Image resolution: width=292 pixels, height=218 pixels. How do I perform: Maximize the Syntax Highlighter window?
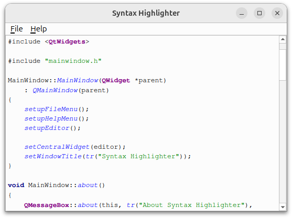pyautogui.click(x=259, y=13)
